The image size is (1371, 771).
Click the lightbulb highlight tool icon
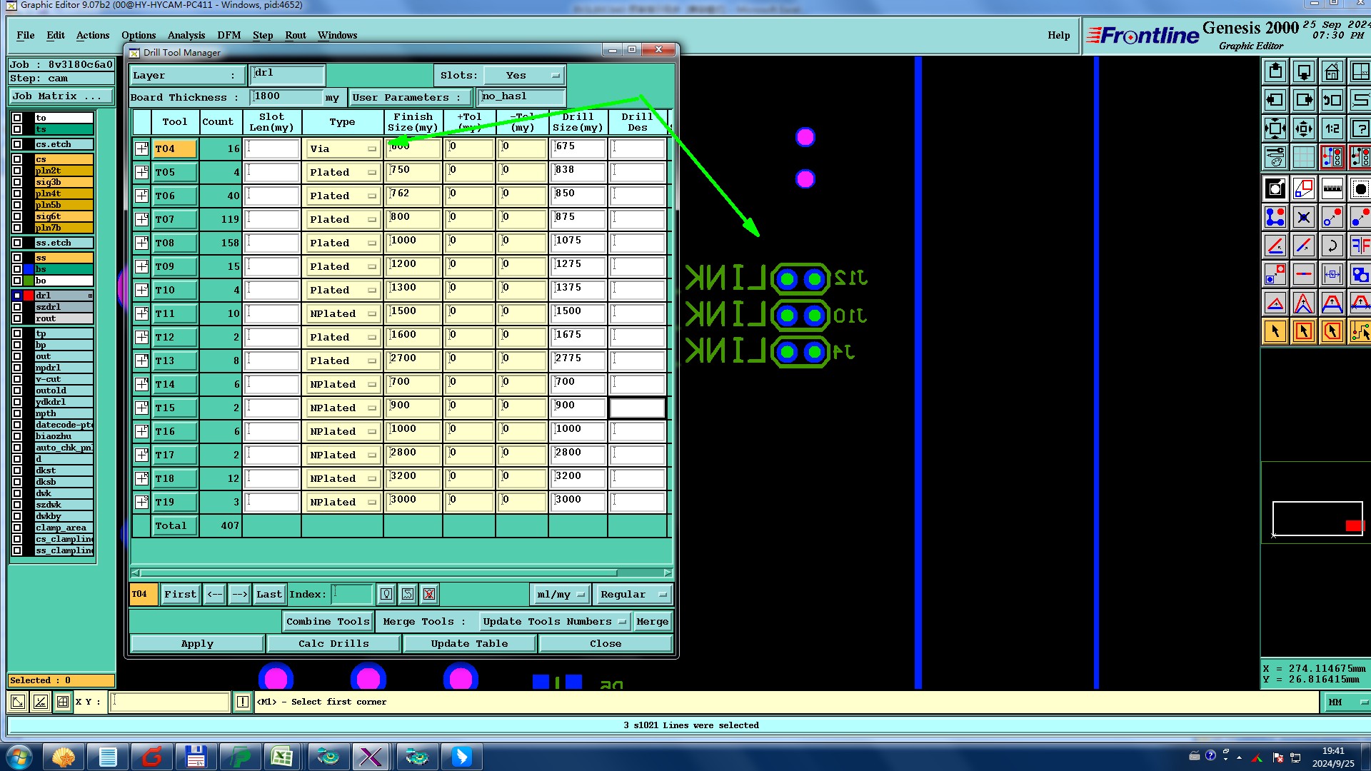[x=386, y=594]
